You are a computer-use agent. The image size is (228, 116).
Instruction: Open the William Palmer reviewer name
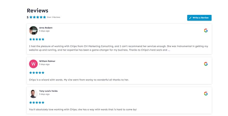(47, 61)
